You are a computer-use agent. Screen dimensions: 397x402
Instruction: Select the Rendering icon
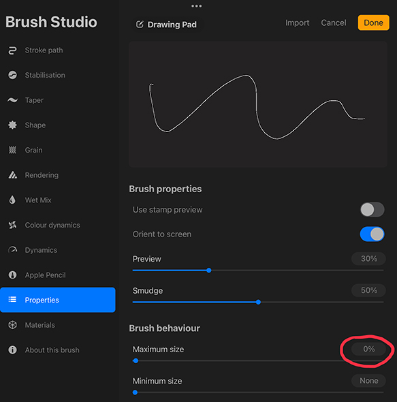coord(12,175)
